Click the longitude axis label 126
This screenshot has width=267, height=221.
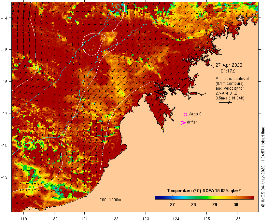click(237, 219)
